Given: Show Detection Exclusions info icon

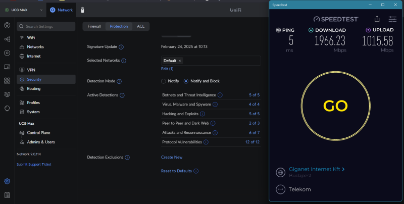Looking at the screenshot, I should pos(127,158).
